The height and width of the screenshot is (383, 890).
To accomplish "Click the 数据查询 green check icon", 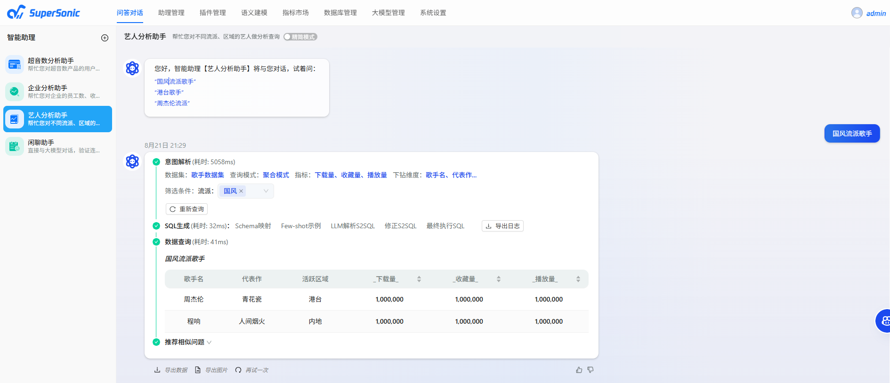I will [x=156, y=242].
